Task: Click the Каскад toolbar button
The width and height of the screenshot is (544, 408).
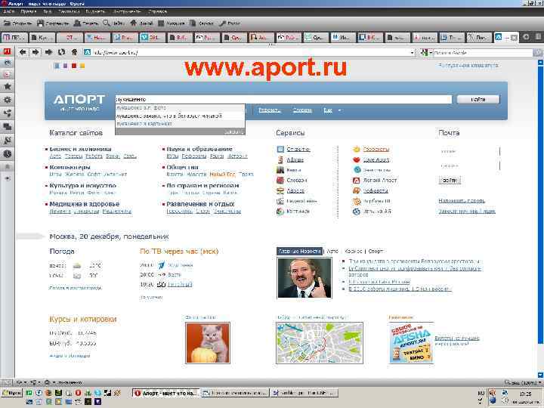Action: 202,23
